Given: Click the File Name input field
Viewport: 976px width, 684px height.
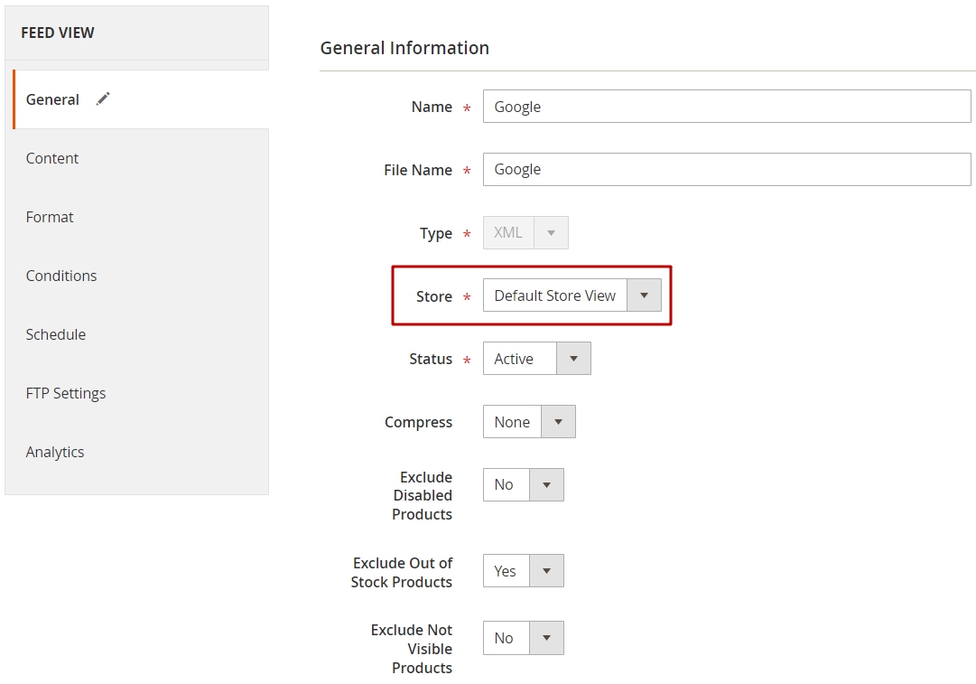Looking at the screenshot, I should (x=727, y=170).
